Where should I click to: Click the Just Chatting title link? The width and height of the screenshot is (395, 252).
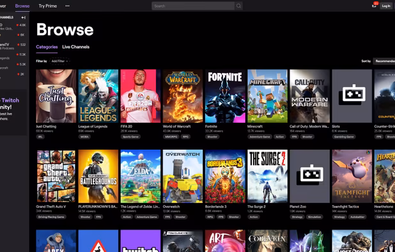pos(46,126)
